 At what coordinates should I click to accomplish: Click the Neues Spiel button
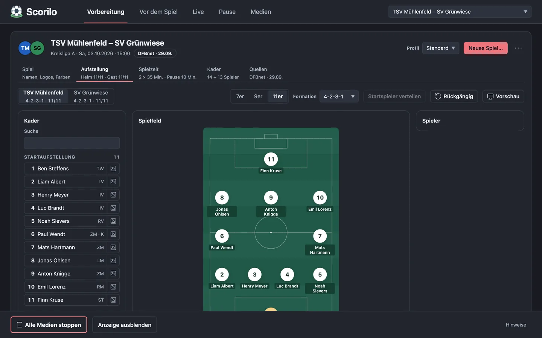pyautogui.click(x=486, y=48)
